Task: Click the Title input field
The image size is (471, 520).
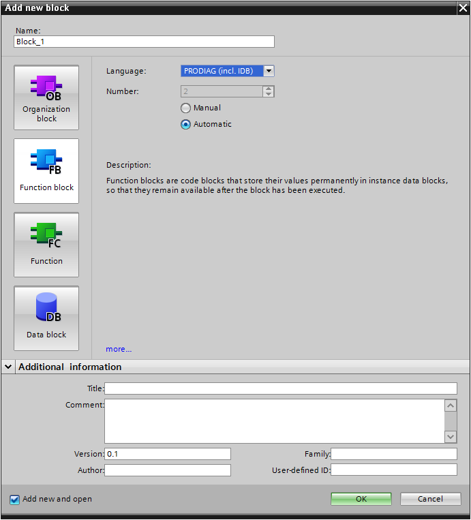Action: pos(281,388)
